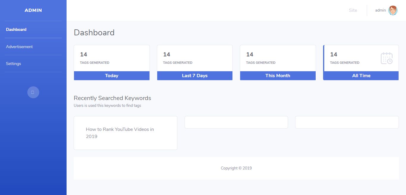406x195 pixels.
Task: Select the All Time footer
Action: [x=361, y=76]
